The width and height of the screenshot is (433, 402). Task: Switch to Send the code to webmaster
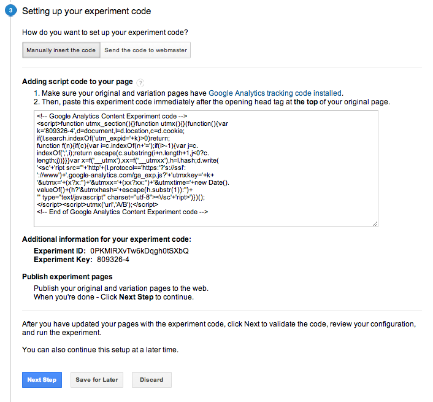coord(145,50)
